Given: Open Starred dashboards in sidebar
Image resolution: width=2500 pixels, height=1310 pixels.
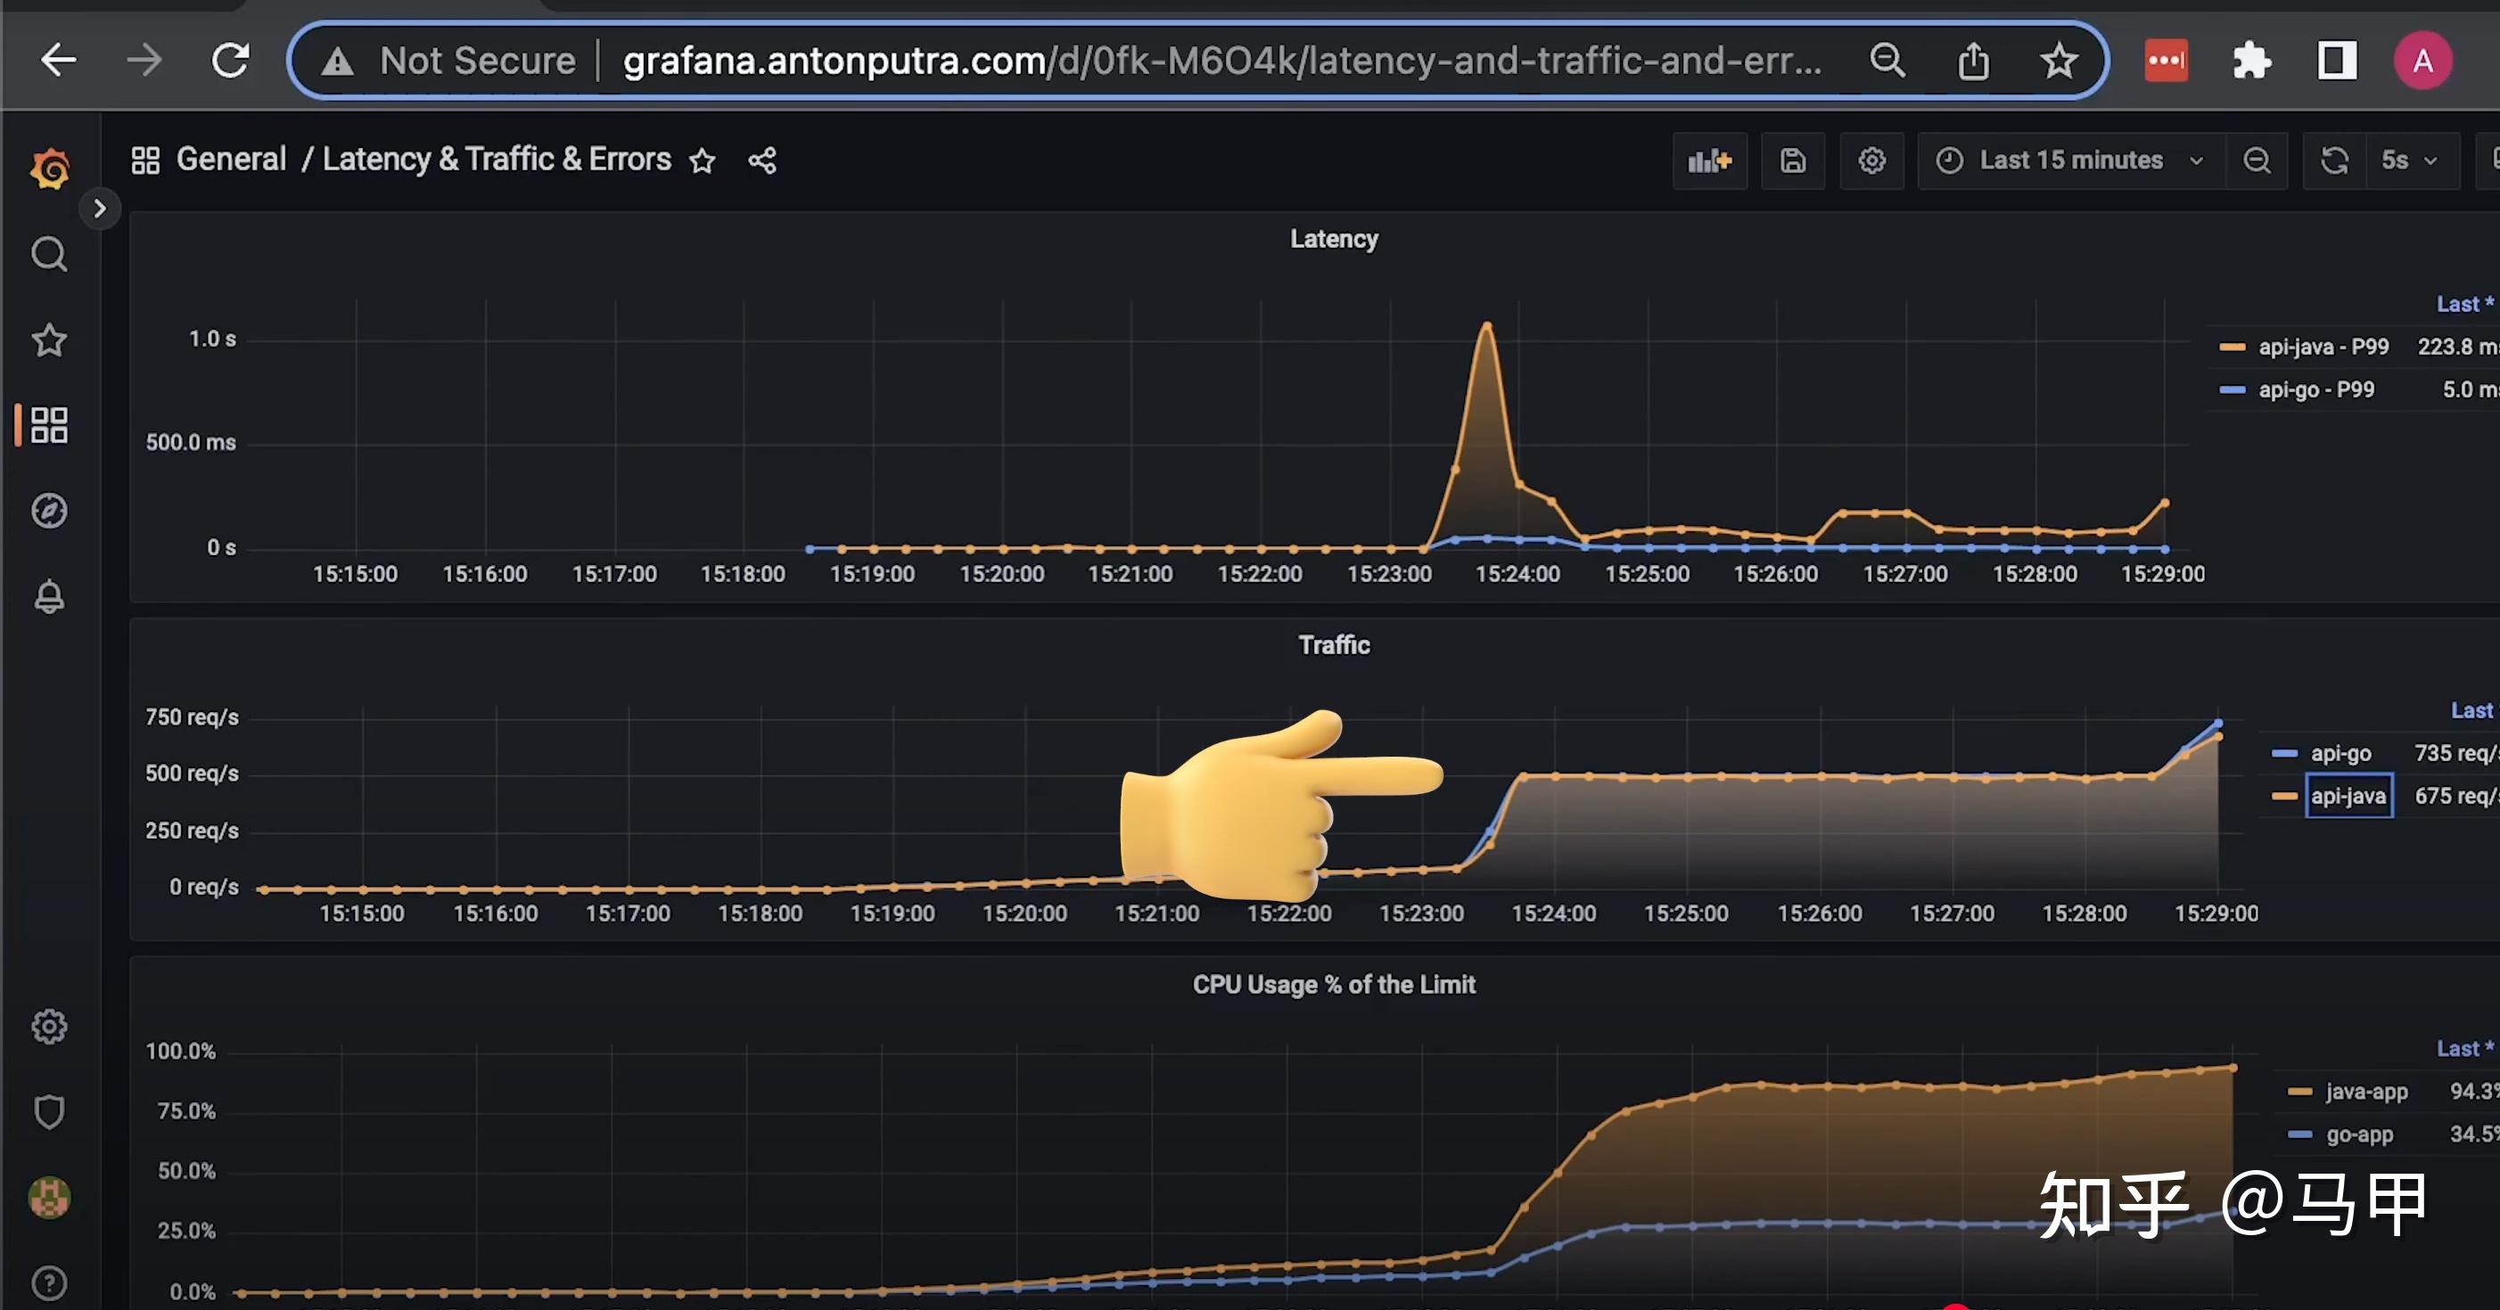Looking at the screenshot, I should pyautogui.click(x=50, y=340).
